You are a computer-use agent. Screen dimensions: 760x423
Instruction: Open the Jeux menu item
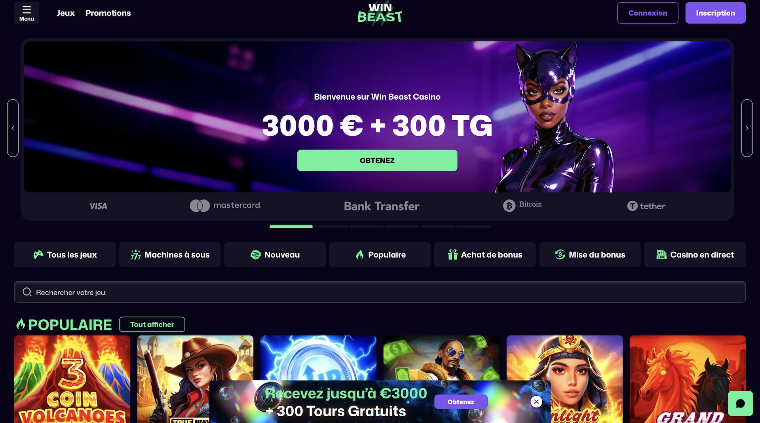(x=66, y=13)
